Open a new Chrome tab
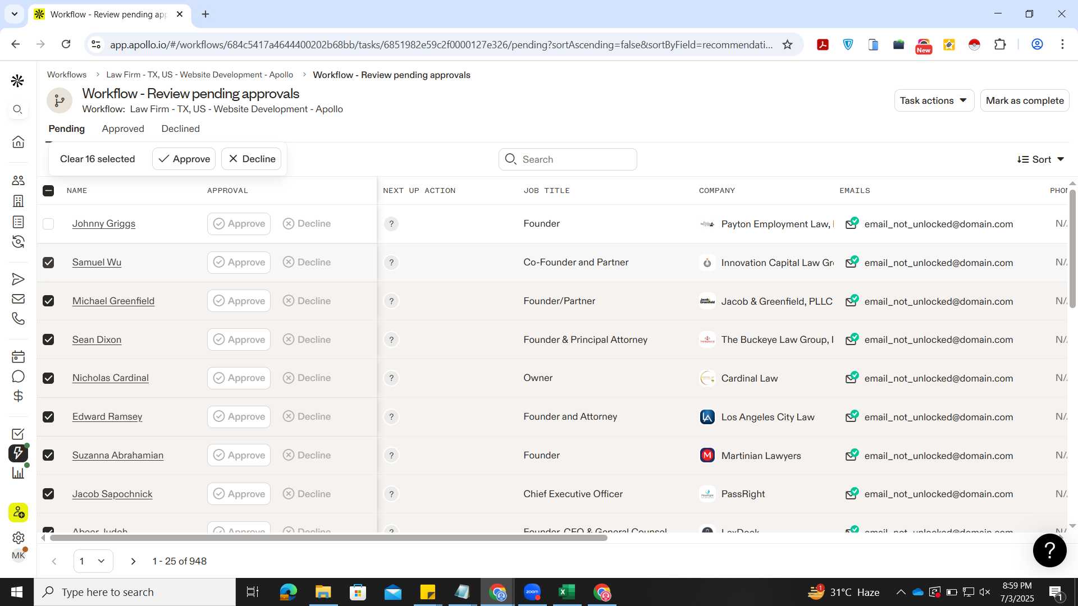Screen dimensions: 1078x606 (205, 14)
